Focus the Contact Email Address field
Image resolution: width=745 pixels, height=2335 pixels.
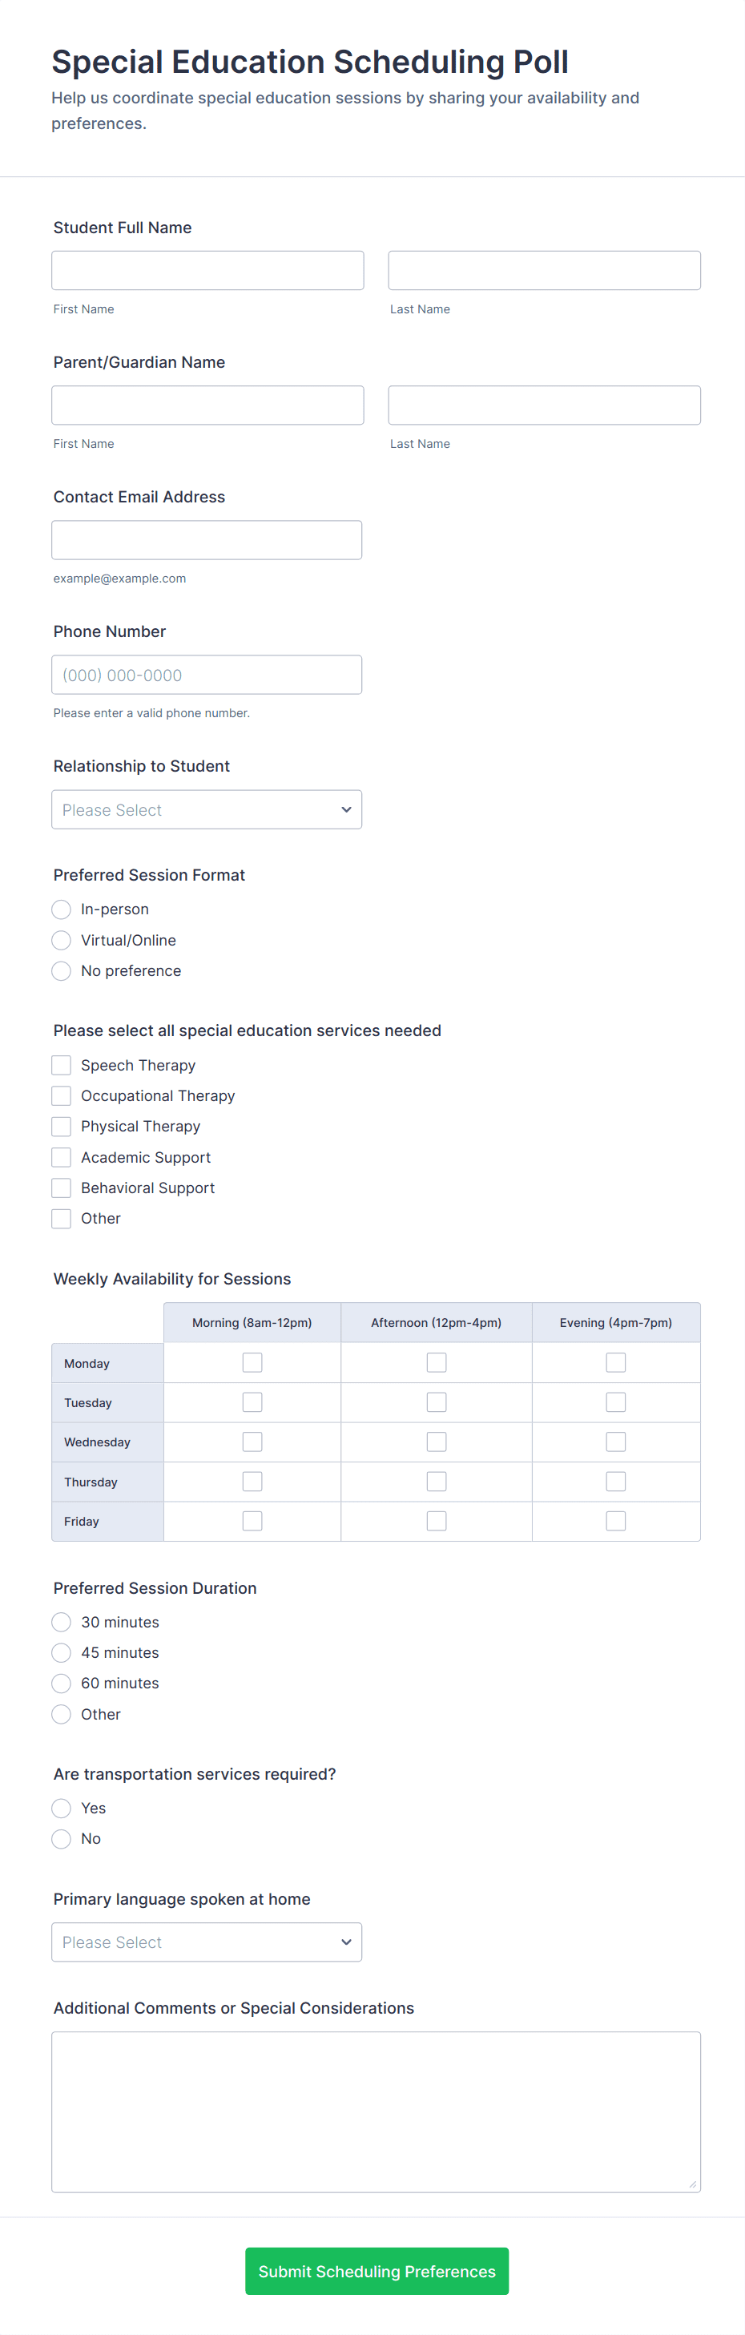tap(207, 540)
